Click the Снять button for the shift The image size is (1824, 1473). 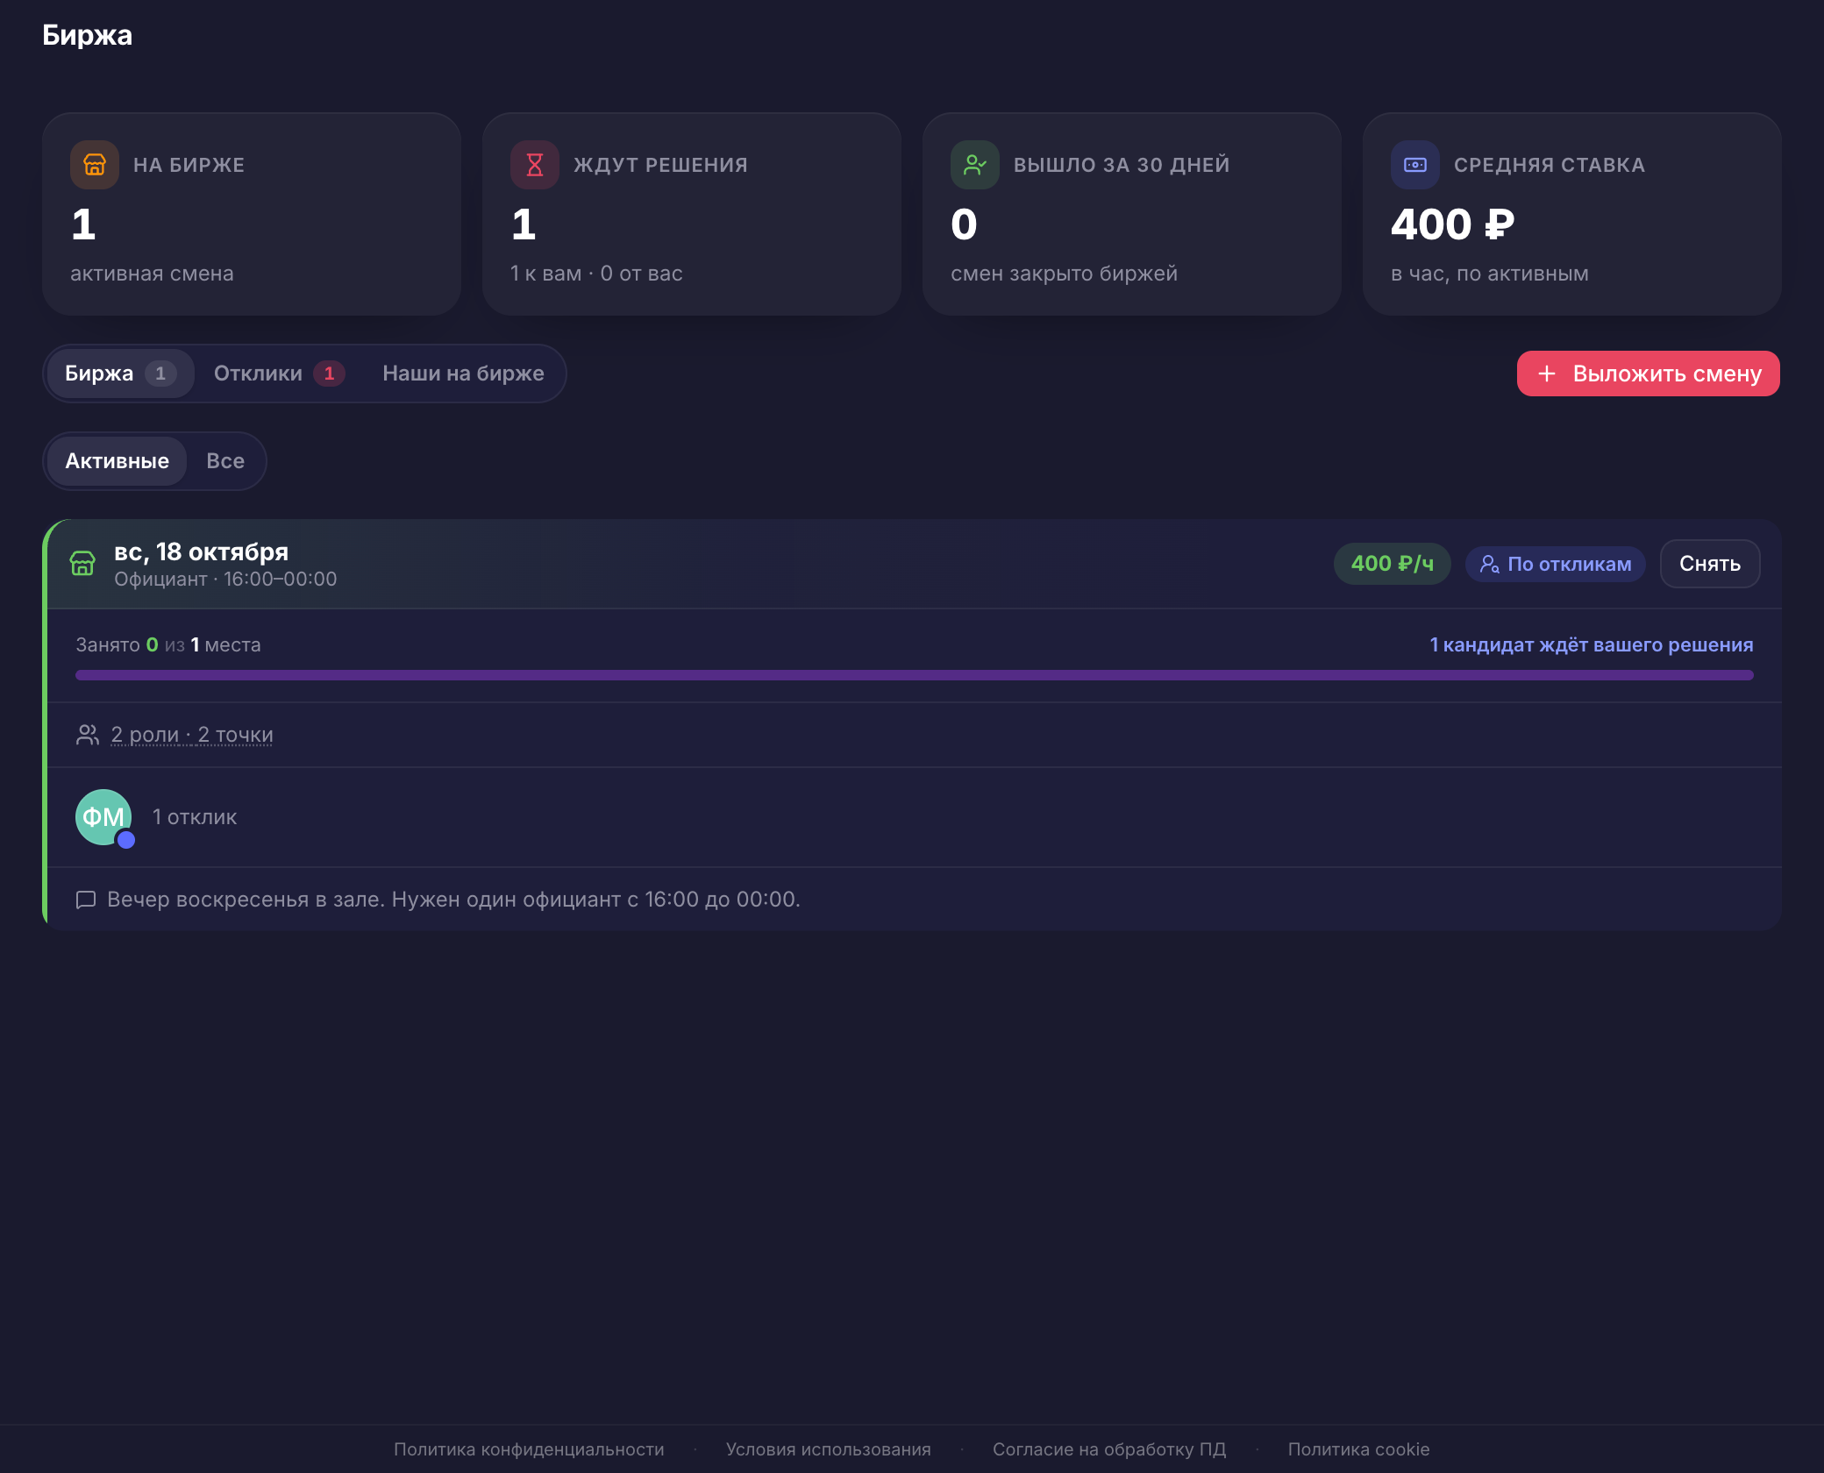pos(1710,564)
